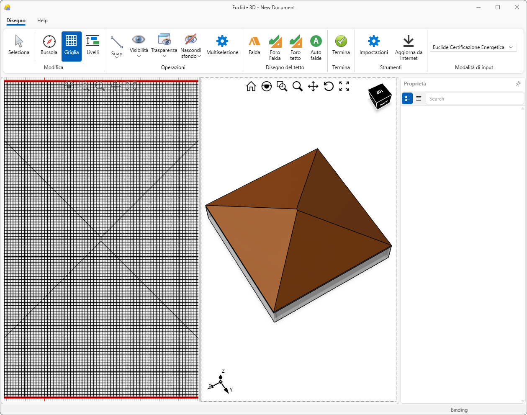Select the Seleziona arrow tool
The image size is (527, 415).
[x=19, y=46]
